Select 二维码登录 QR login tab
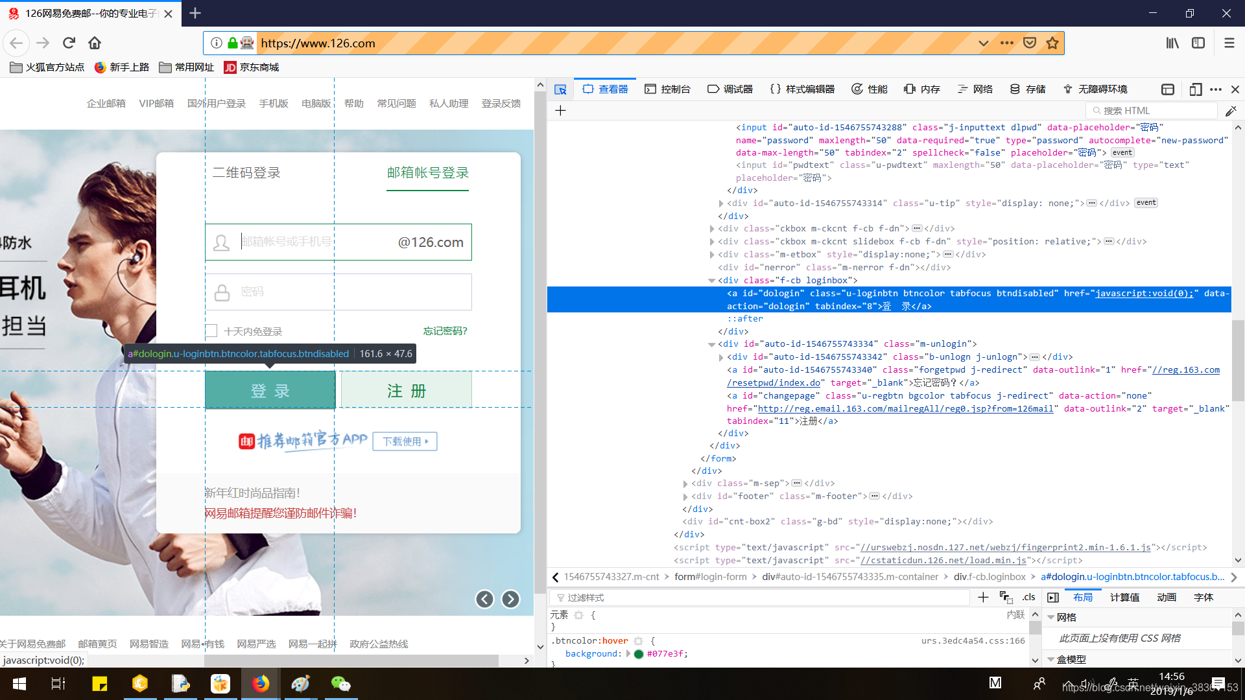Viewport: 1245px width, 700px height. (x=246, y=172)
